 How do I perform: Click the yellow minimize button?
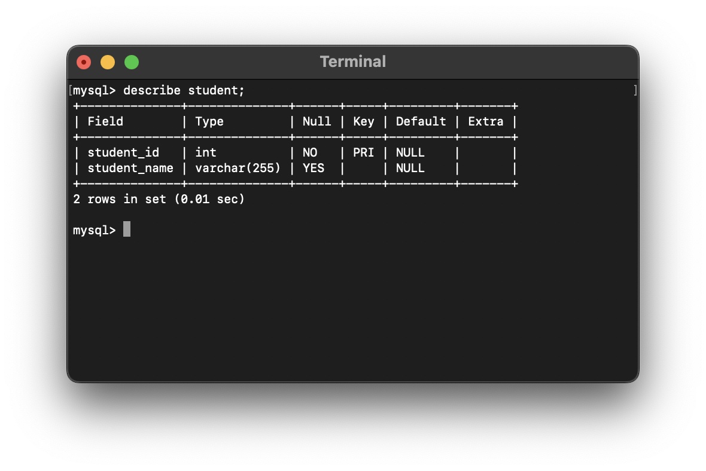(108, 61)
